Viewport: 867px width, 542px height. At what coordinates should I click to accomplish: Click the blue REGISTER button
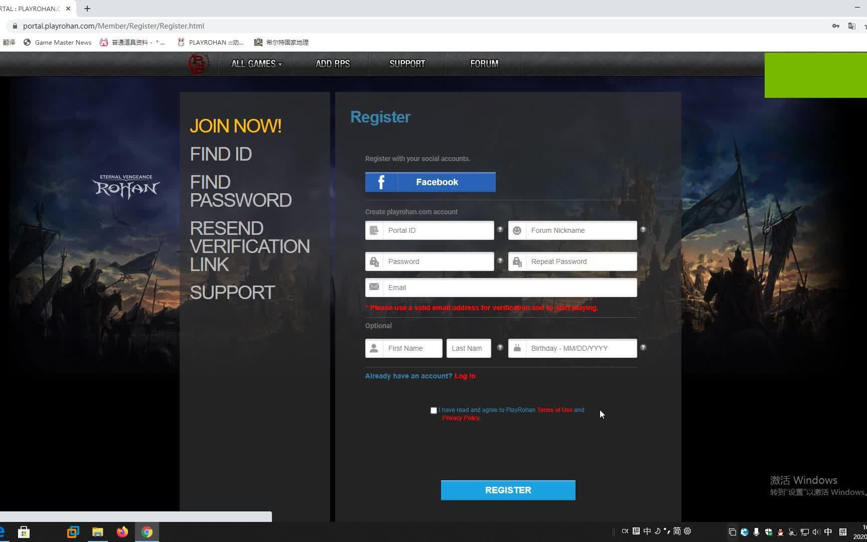508,490
